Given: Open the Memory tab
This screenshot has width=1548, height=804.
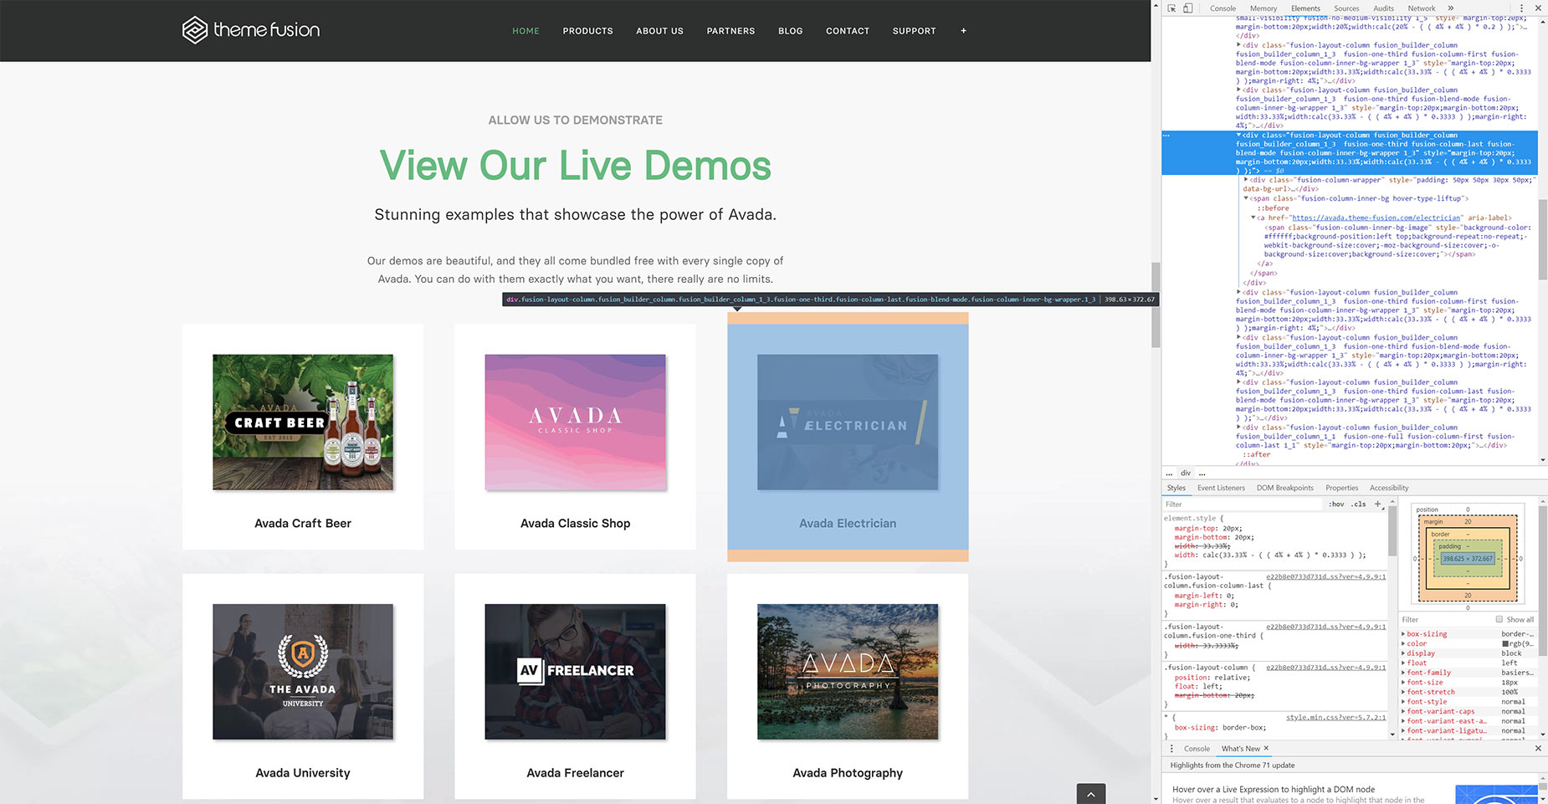Looking at the screenshot, I should 1264,8.
